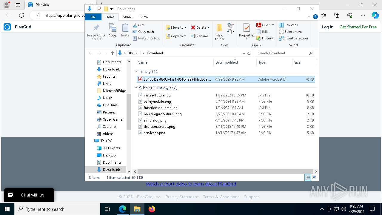The image size is (382, 215).
Task: Create a New folder
Action: (220, 32)
